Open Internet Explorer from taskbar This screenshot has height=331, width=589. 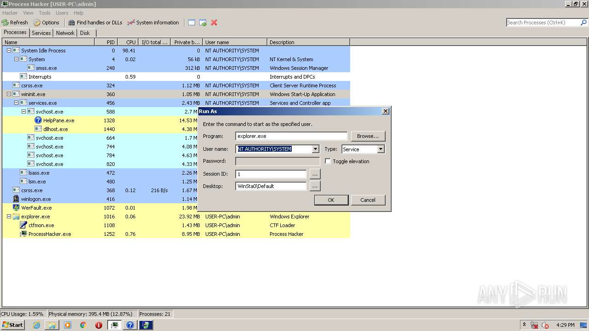click(37, 325)
